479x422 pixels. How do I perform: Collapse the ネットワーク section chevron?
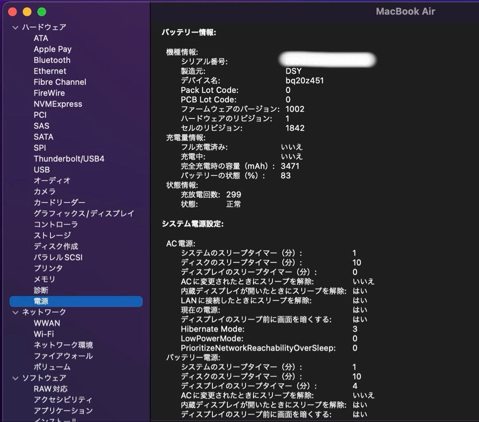(16, 313)
